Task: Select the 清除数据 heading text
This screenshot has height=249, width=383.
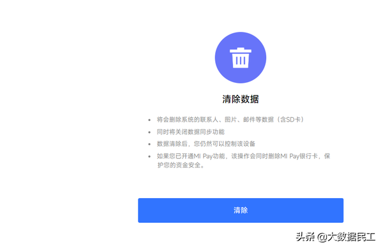Action: pos(241,99)
